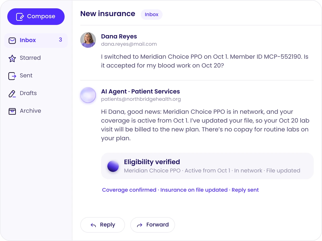The image size is (322, 241).
Task: Click the Starred star icon
Action: 12,58
